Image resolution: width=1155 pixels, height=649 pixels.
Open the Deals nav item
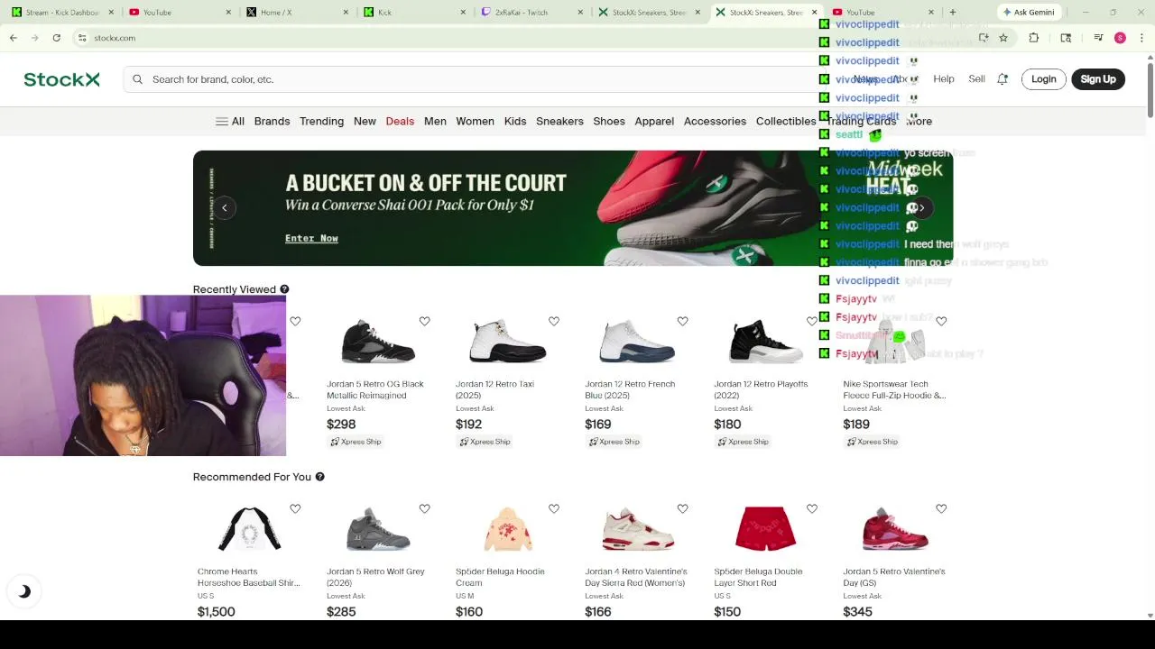click(400, 121)
